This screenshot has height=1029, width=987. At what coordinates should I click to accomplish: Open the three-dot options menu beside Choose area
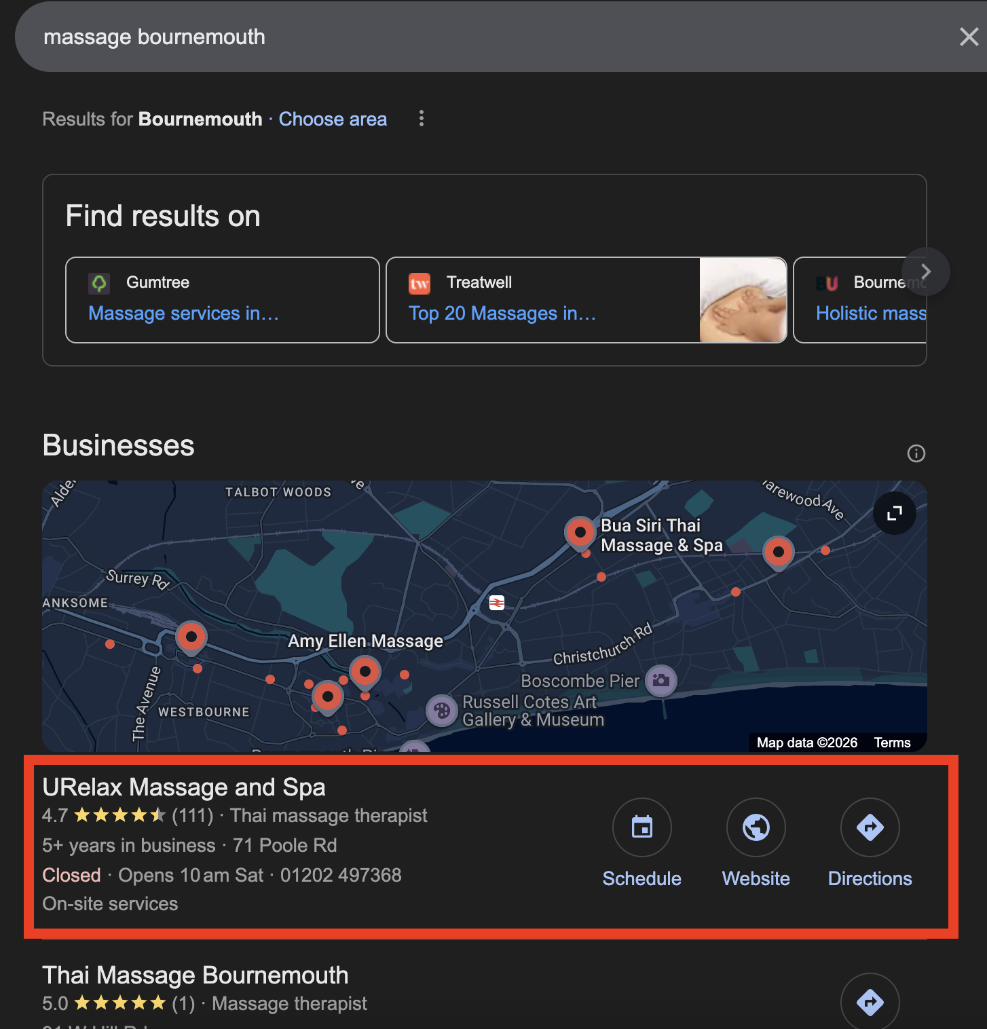[x=422, y=119]
